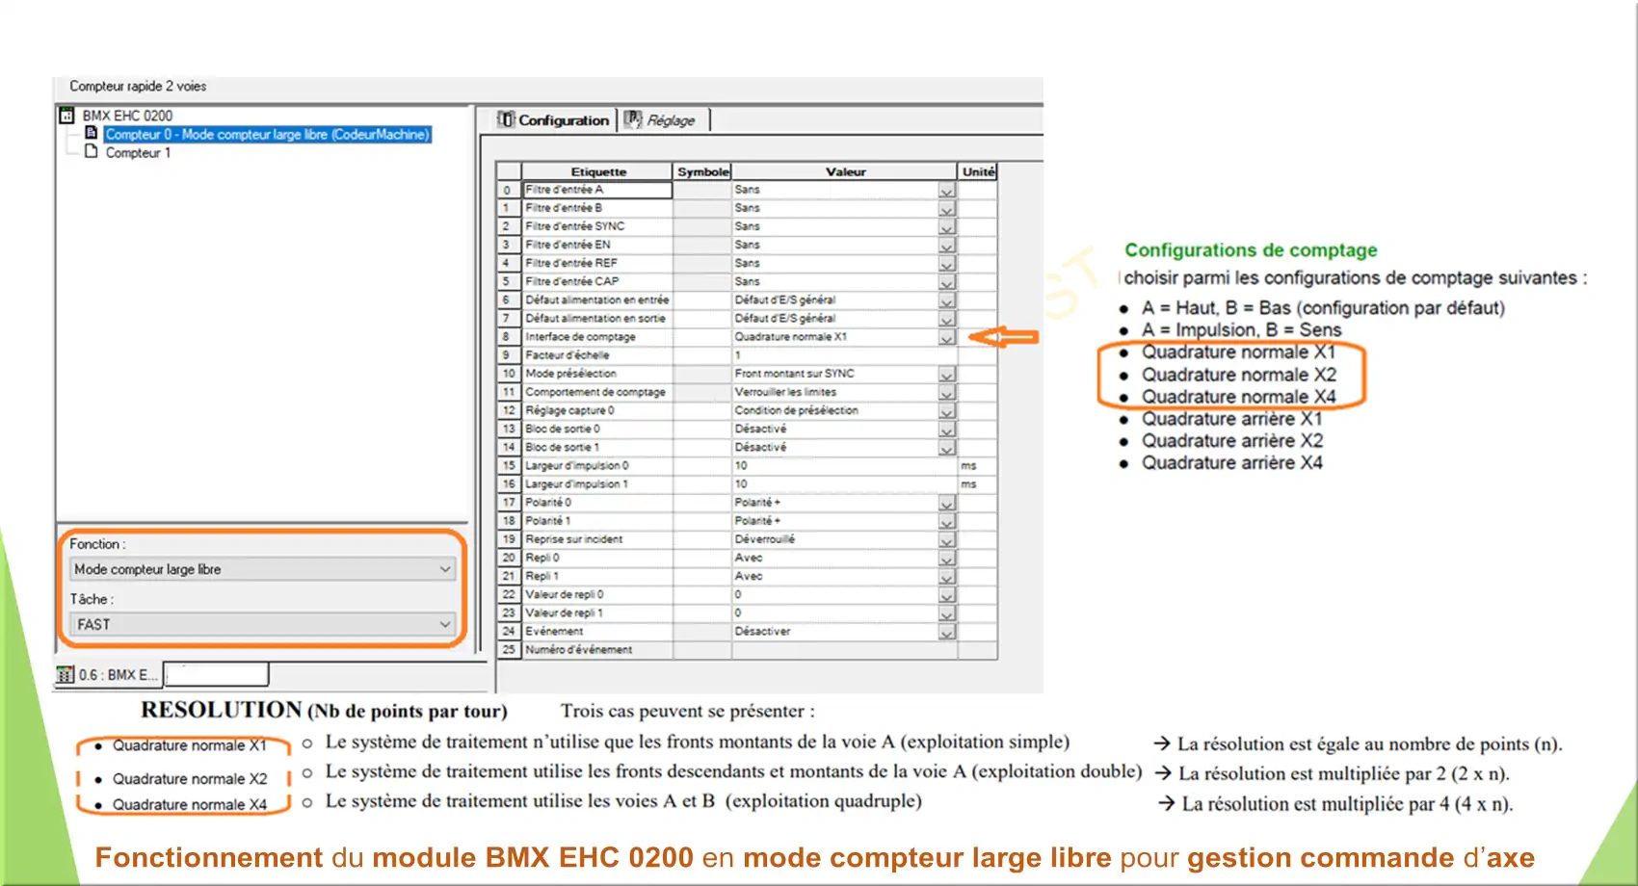Open Repli 1 value dropdown
The width and height of the screenshot is (1638, 886).
[x=946, y=577]
